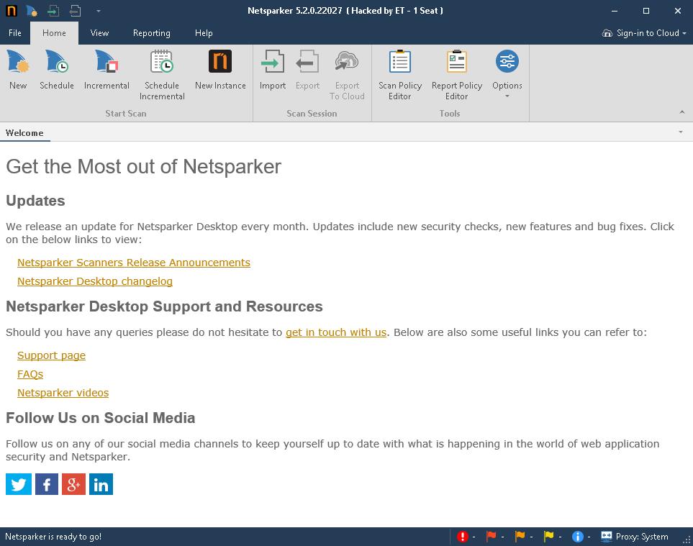Start a New scan

pyautogui.click(x=18, y=70)
